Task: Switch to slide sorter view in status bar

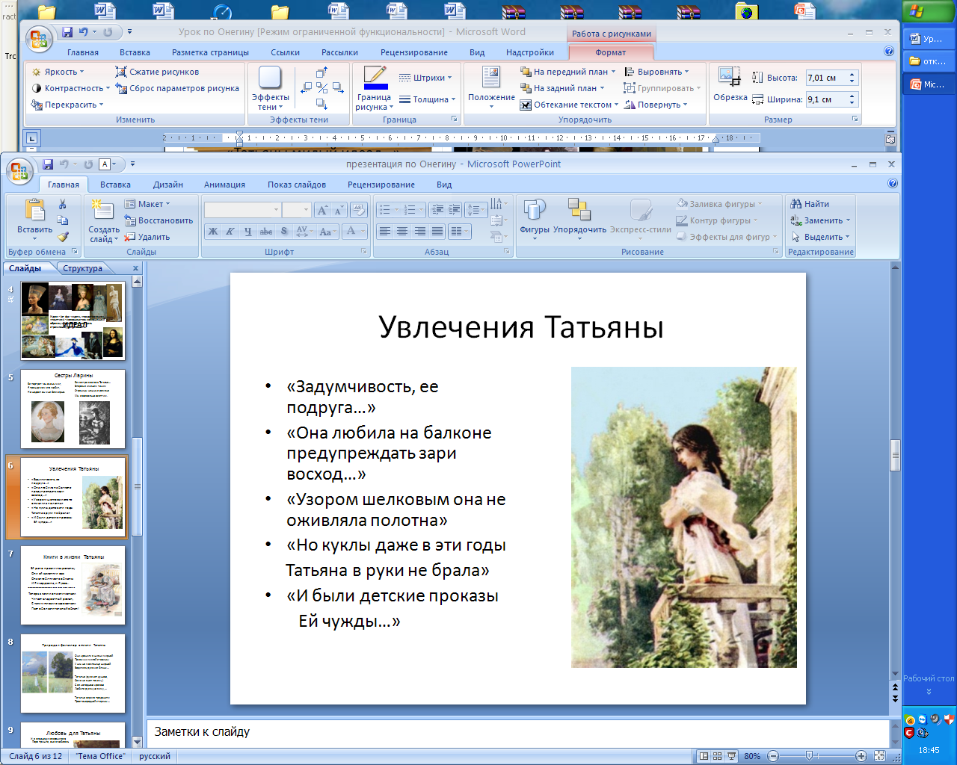Action: [x=717, y=756]
